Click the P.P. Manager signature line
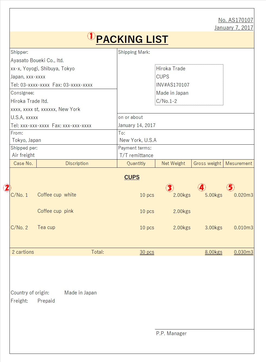Viewport: 266px width, 362px height. 171,333
